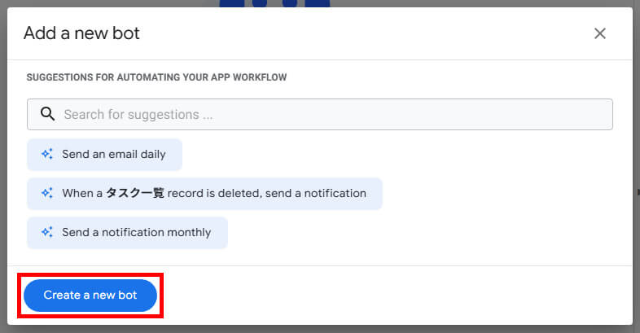Click the magnifying glass search icon

pos(46,114)
